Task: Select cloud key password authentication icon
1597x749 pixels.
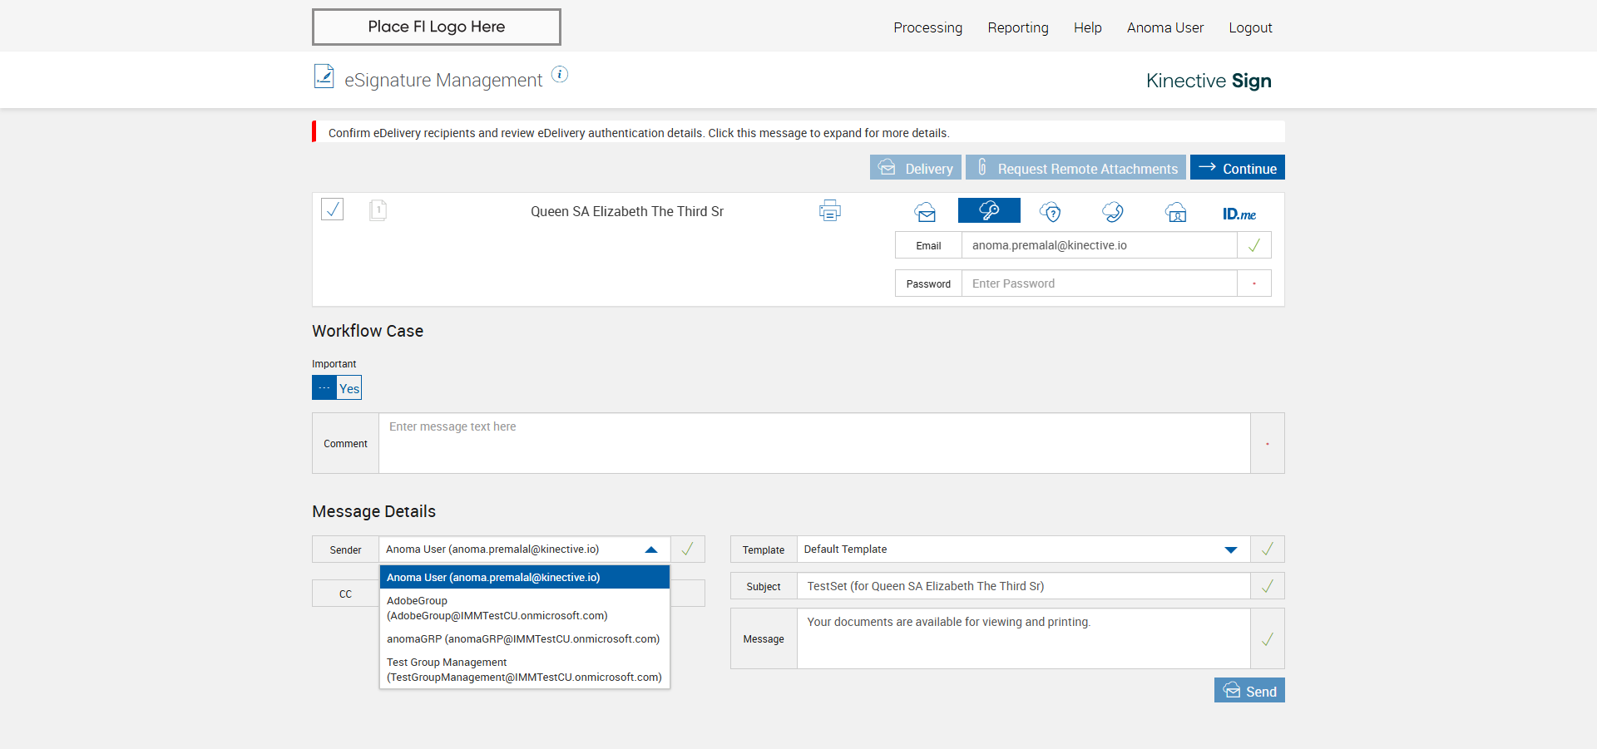Action: click(989, 211)
